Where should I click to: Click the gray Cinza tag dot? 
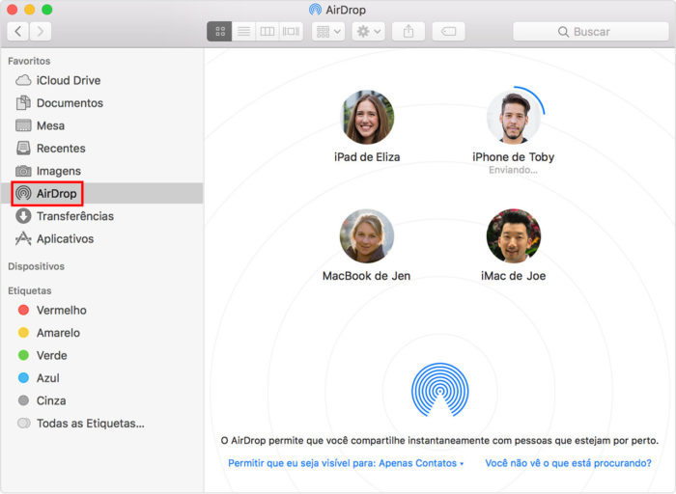click(x=23, y=400)
